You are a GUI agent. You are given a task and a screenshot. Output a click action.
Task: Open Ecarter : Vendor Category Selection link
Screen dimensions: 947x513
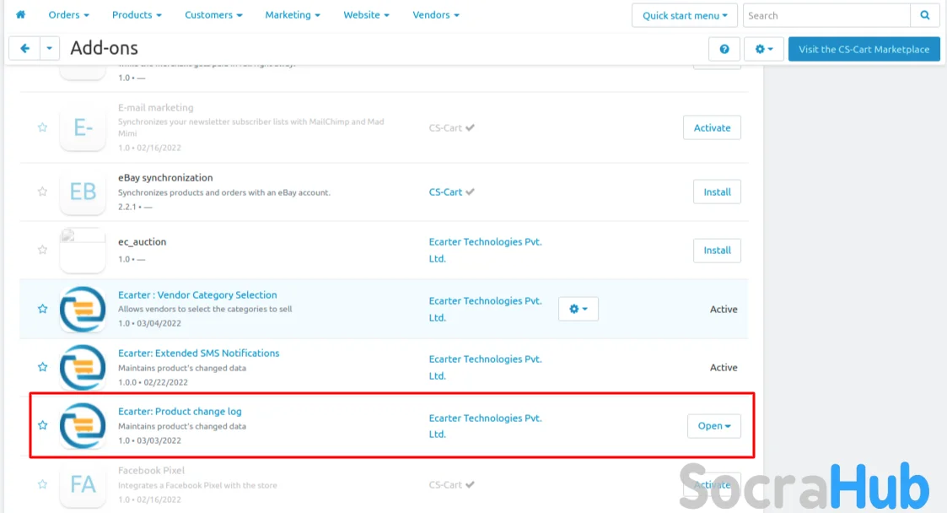coord(197,294)
